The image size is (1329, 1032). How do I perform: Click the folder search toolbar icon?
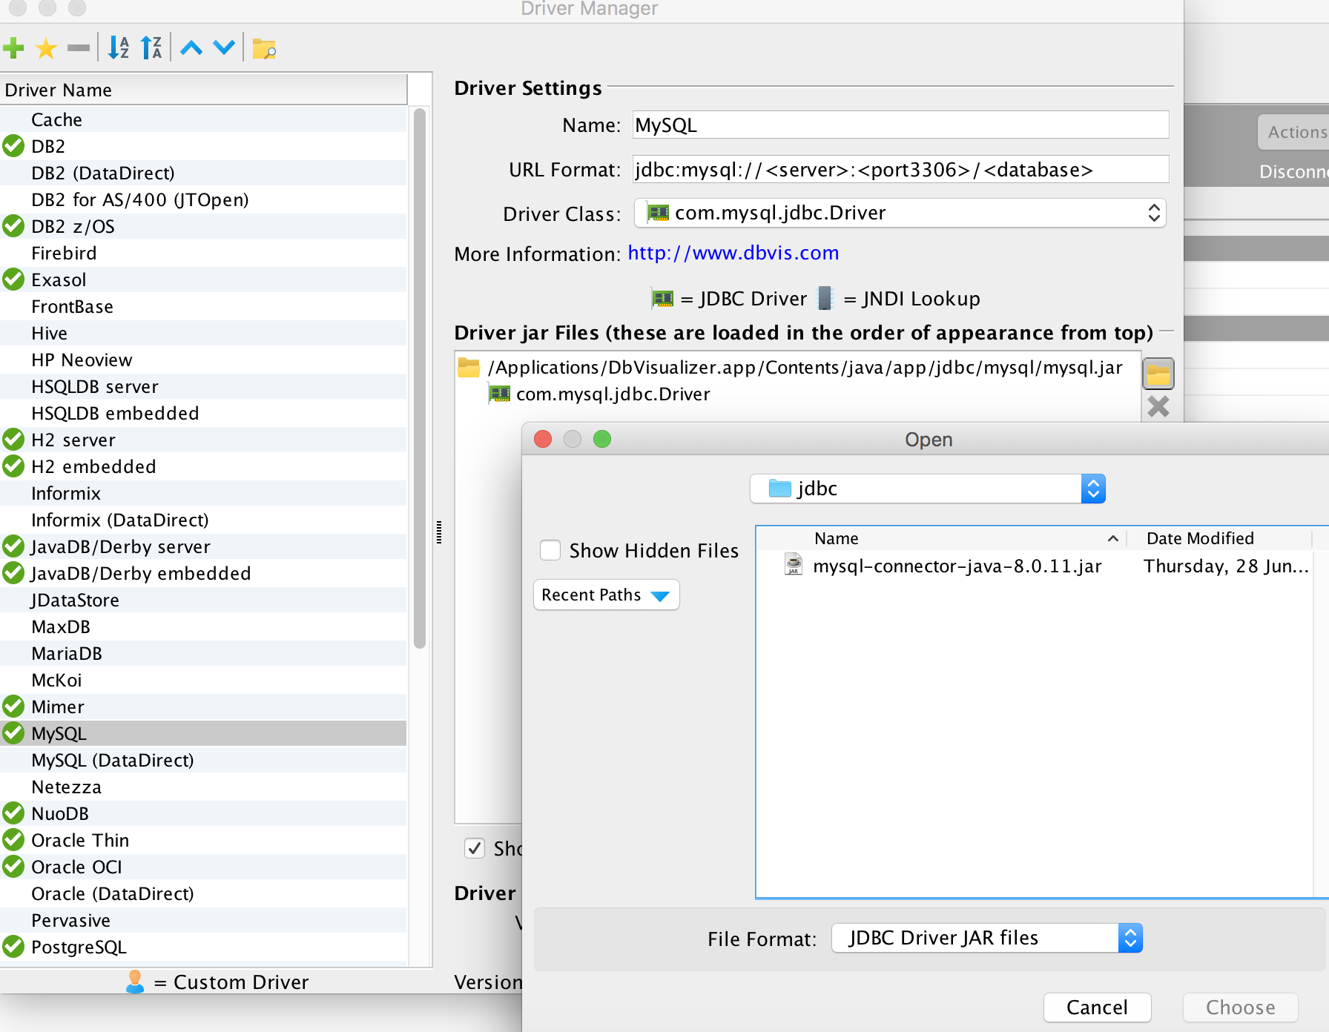point(264,48)
